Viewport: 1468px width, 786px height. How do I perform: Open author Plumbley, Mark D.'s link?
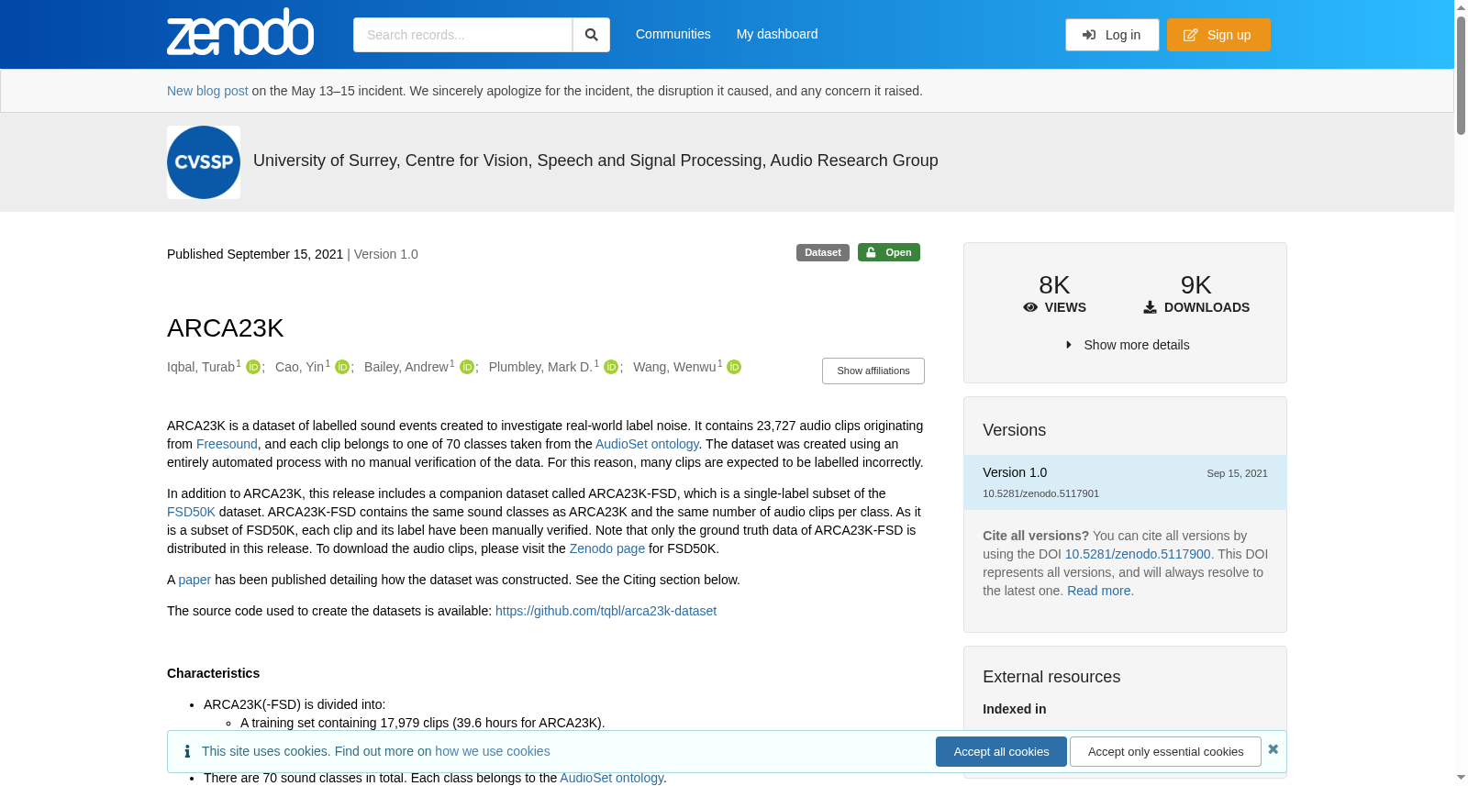click(x=540, y=367)
